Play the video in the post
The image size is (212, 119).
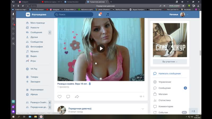click(101, 48)
